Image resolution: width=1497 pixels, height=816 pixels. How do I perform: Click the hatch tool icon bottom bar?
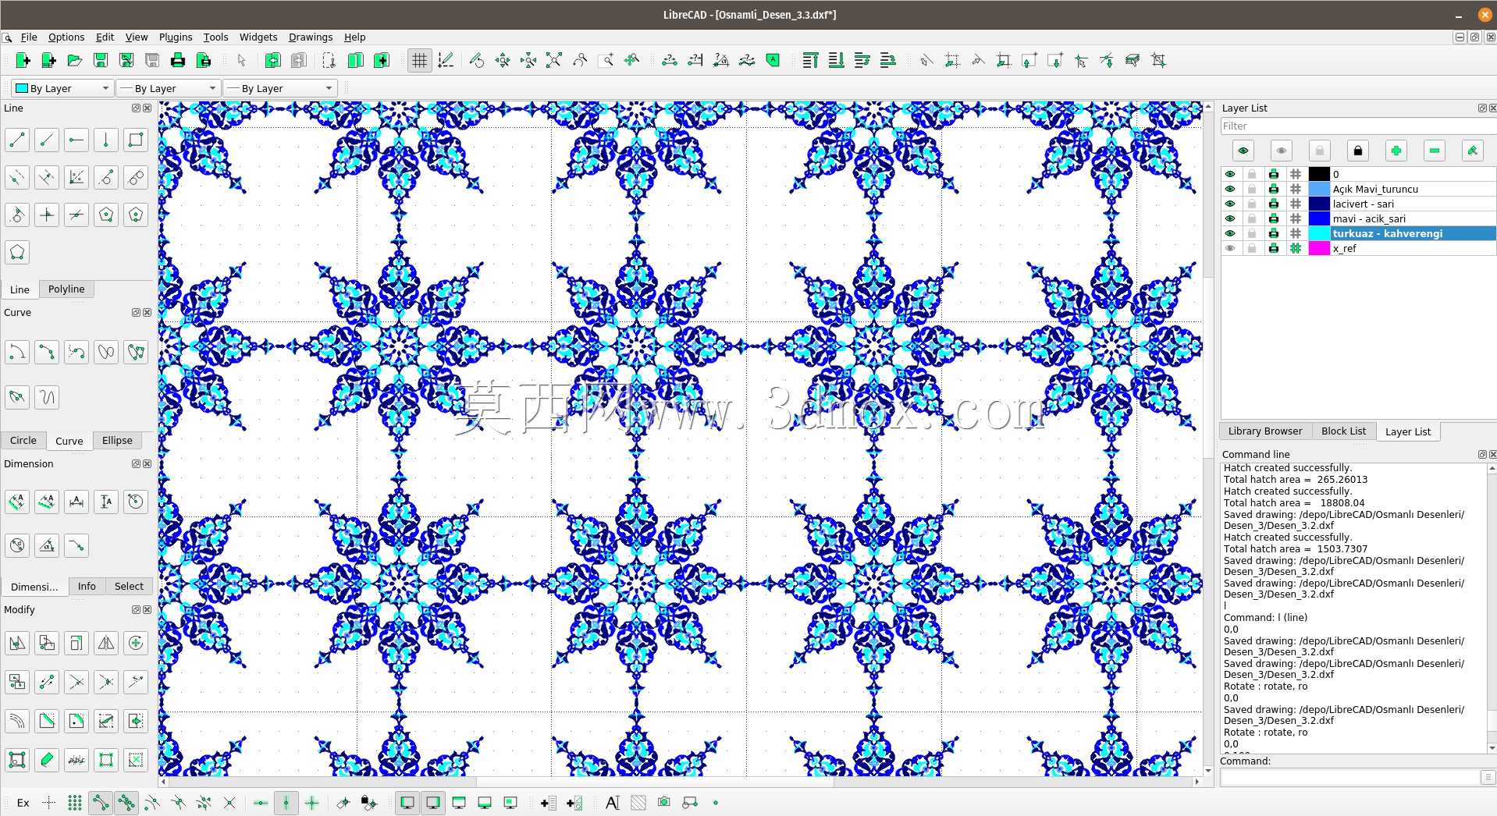638,803
